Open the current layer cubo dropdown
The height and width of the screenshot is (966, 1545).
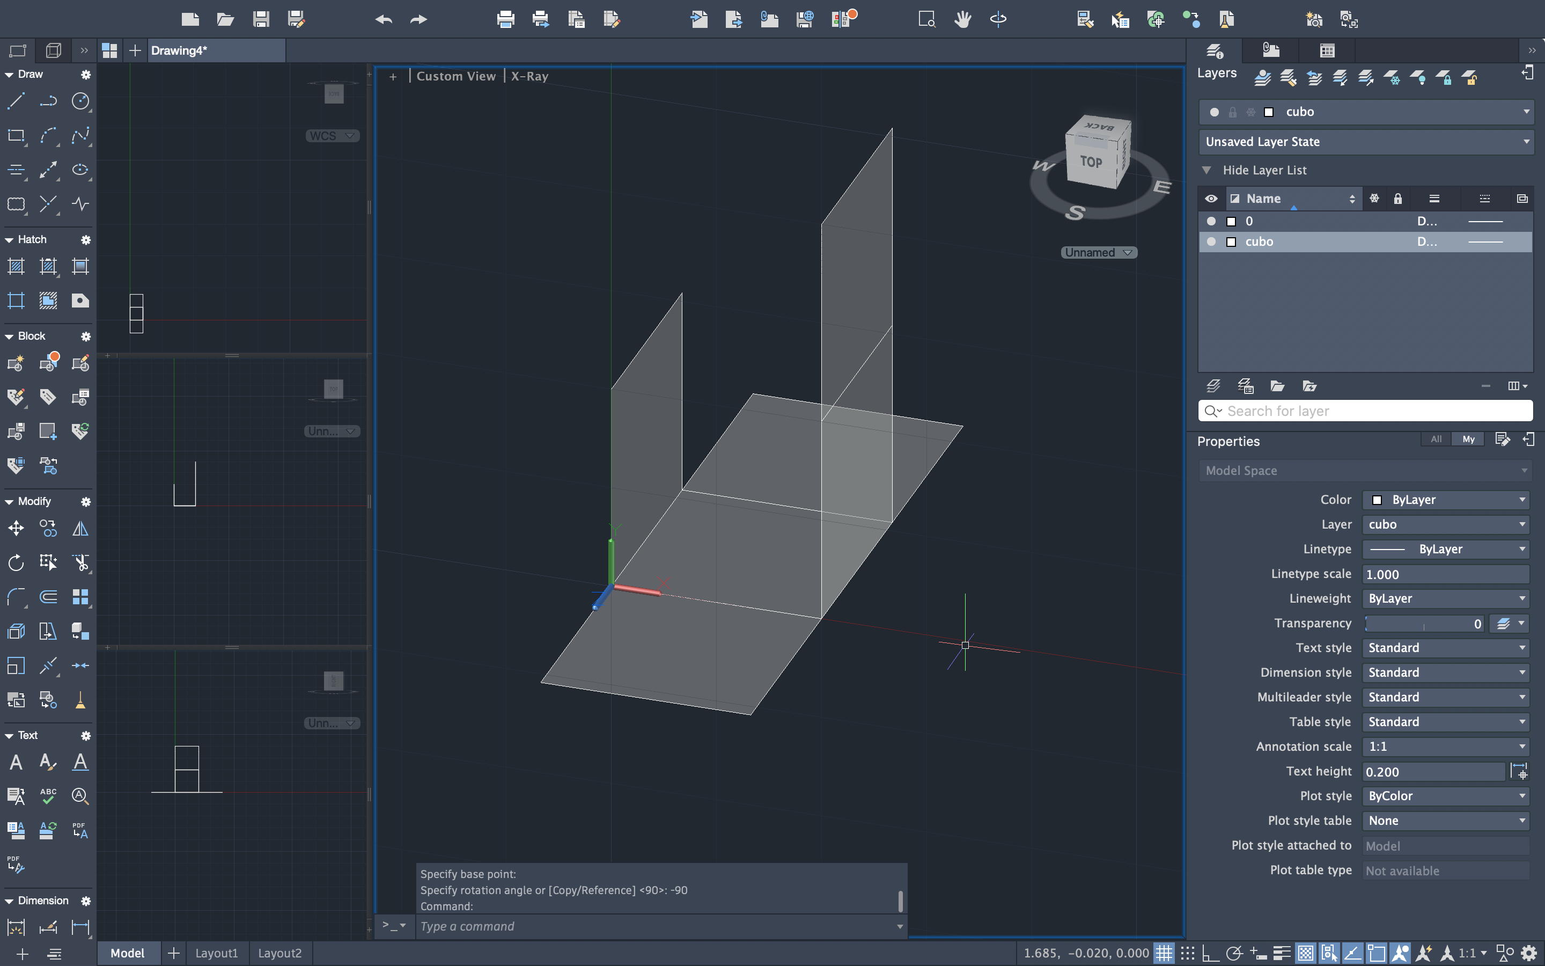[1366, 112]
